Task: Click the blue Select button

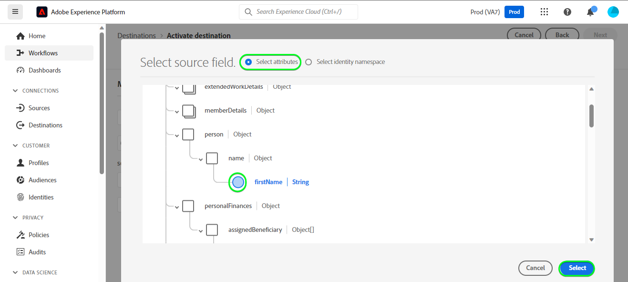Action: 577,268
